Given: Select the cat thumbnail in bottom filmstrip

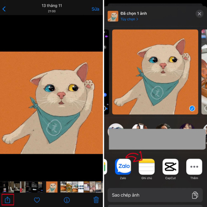Looking at the screenshot, I should tap(52, 187).
